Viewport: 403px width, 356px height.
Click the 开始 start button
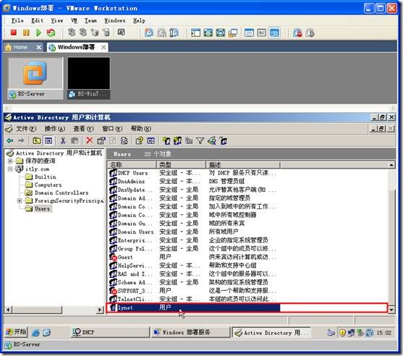tap(16, 332)
